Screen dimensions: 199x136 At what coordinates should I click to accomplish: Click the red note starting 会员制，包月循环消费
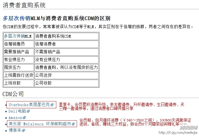point(135,122)
